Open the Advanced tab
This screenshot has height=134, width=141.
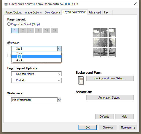tap(95, 12)
